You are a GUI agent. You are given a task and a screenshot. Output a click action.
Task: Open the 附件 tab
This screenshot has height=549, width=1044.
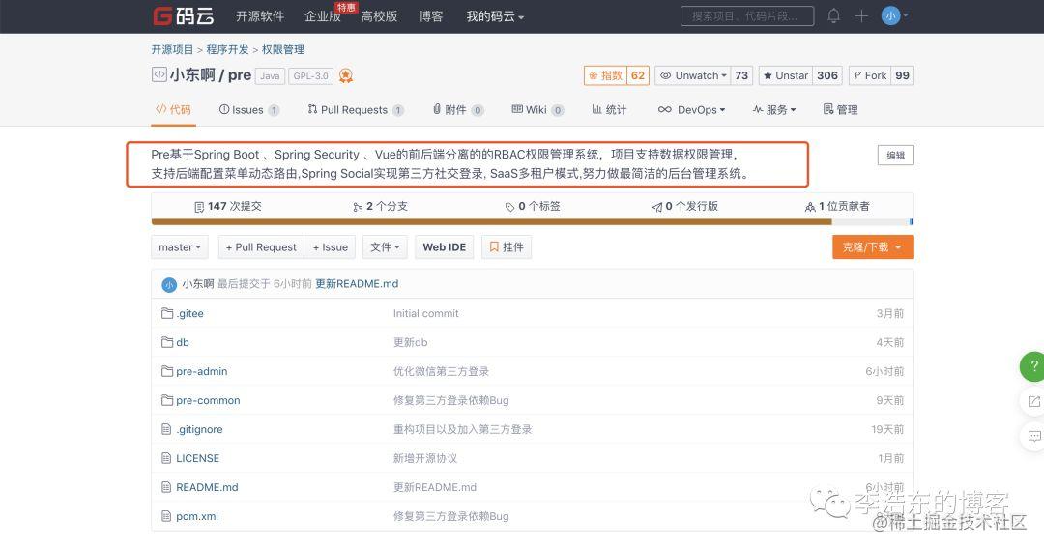point(458,110)
